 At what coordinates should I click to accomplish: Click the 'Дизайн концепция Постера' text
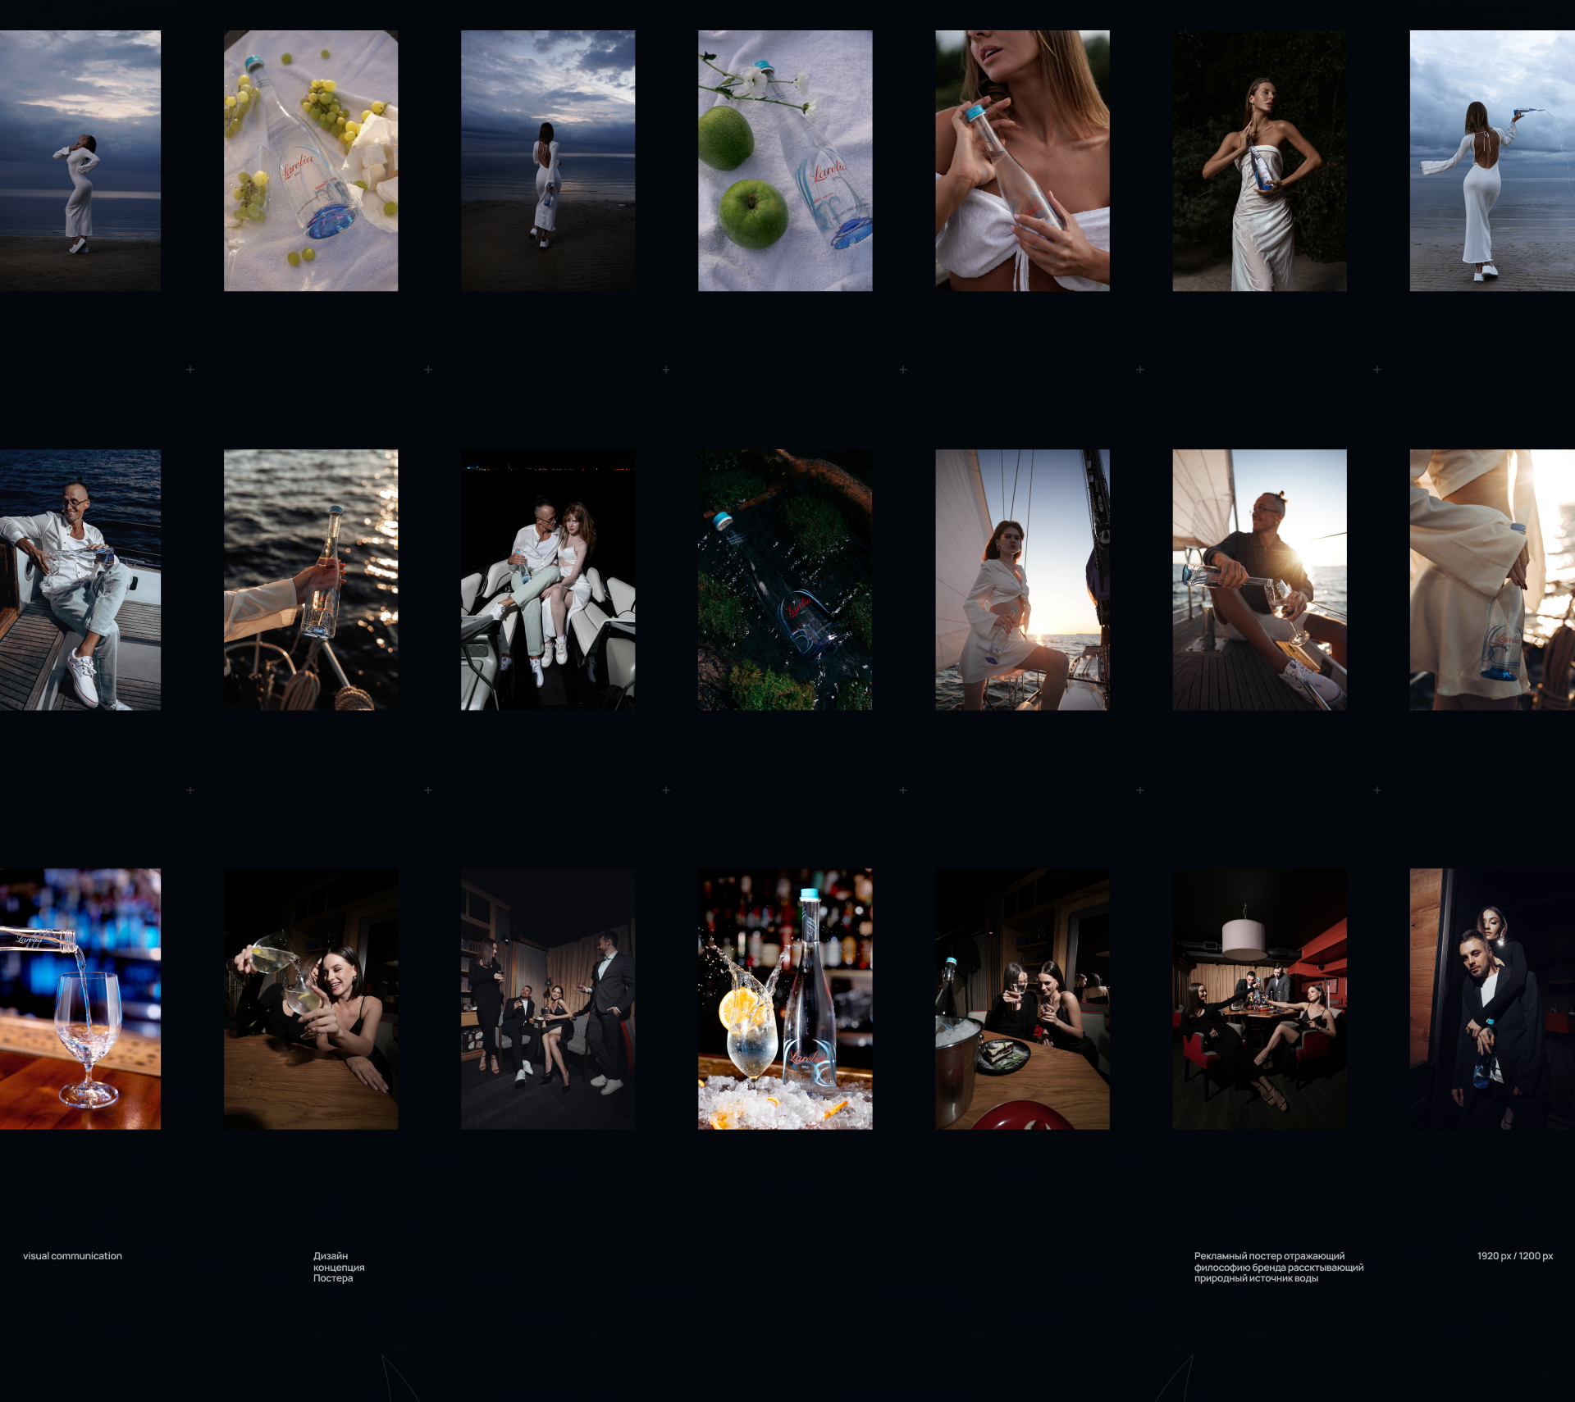click(x=338, y=1267)
